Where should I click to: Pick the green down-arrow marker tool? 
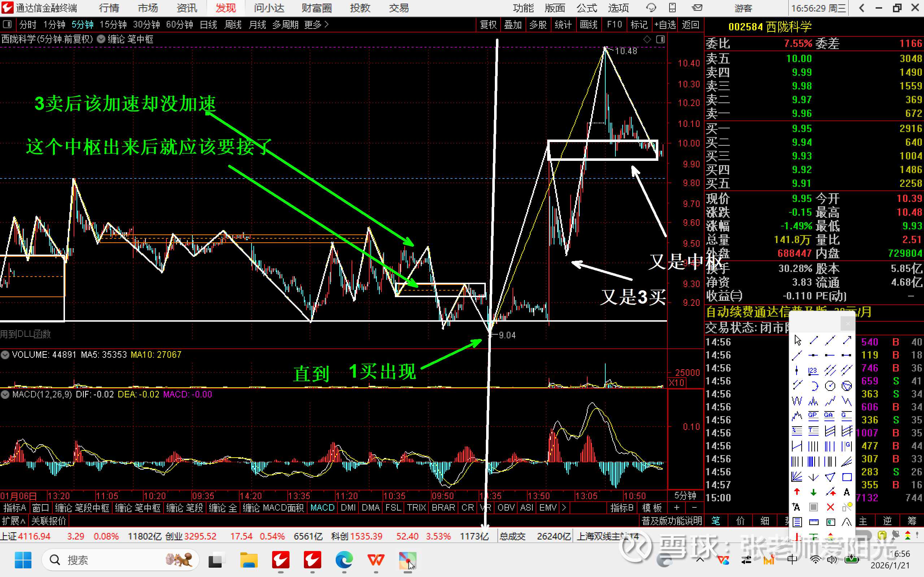pyautogui.click(x=814, y=492)
